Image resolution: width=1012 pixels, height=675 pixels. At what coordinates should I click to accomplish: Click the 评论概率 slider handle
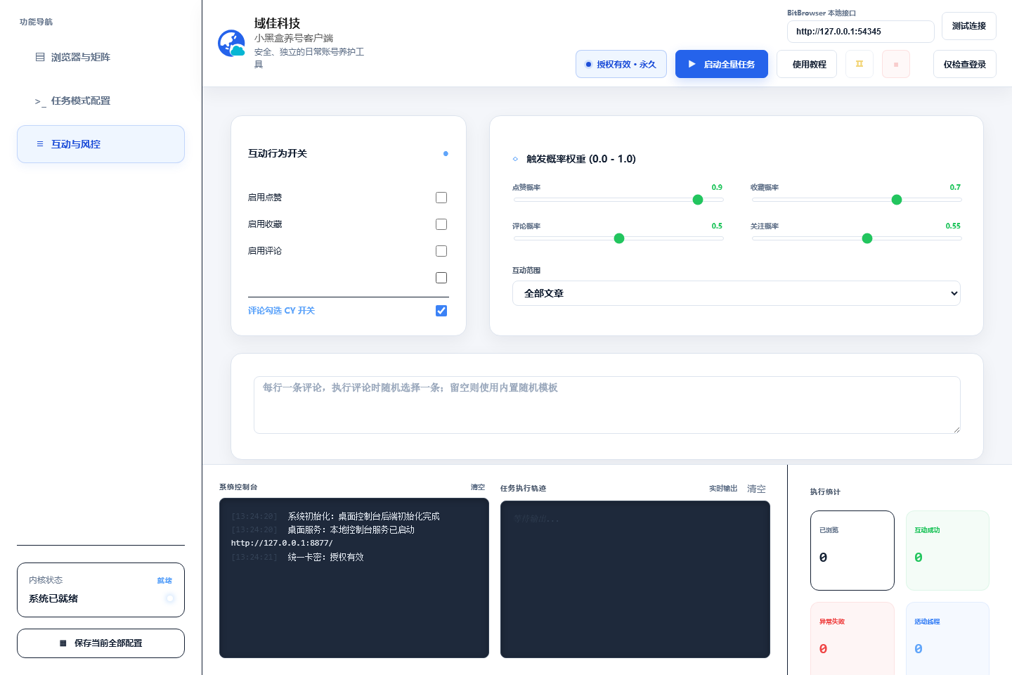tap(619, 238)
